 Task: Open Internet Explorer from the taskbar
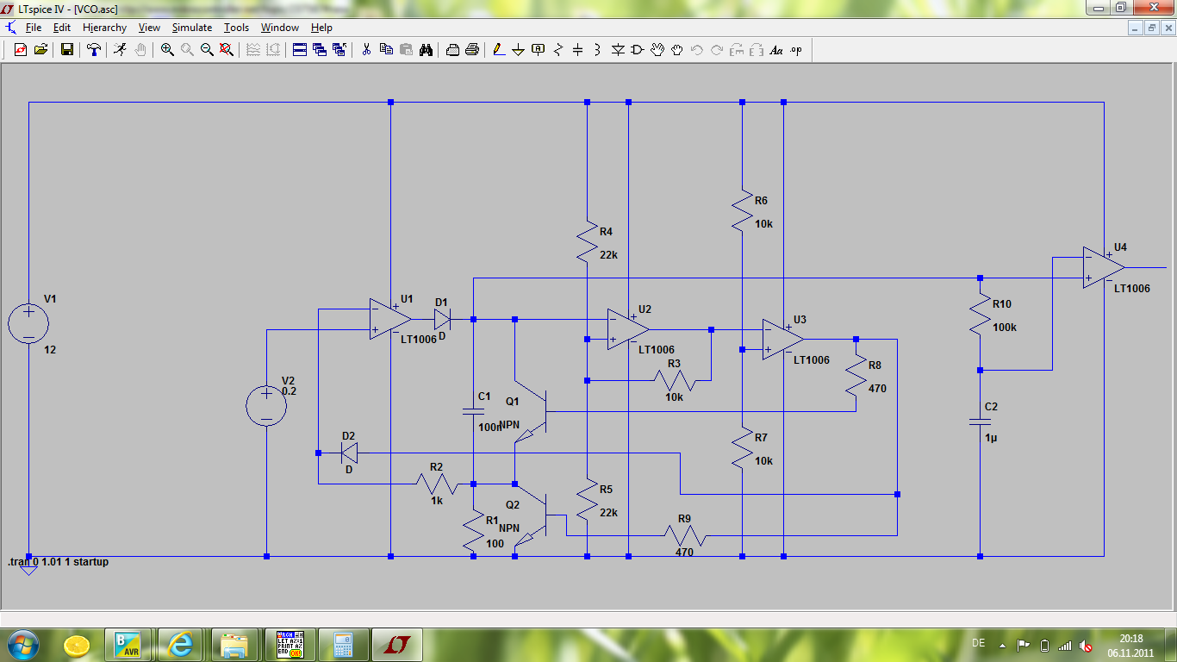tap(182, 645)
